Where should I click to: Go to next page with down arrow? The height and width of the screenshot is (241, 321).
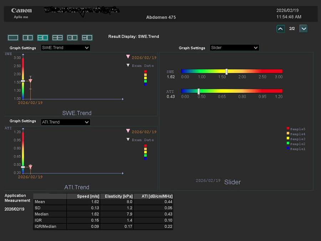tap(304, 29)
